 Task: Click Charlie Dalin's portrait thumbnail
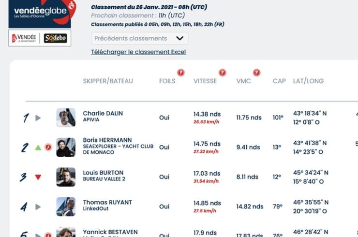[x=66, y=118]
